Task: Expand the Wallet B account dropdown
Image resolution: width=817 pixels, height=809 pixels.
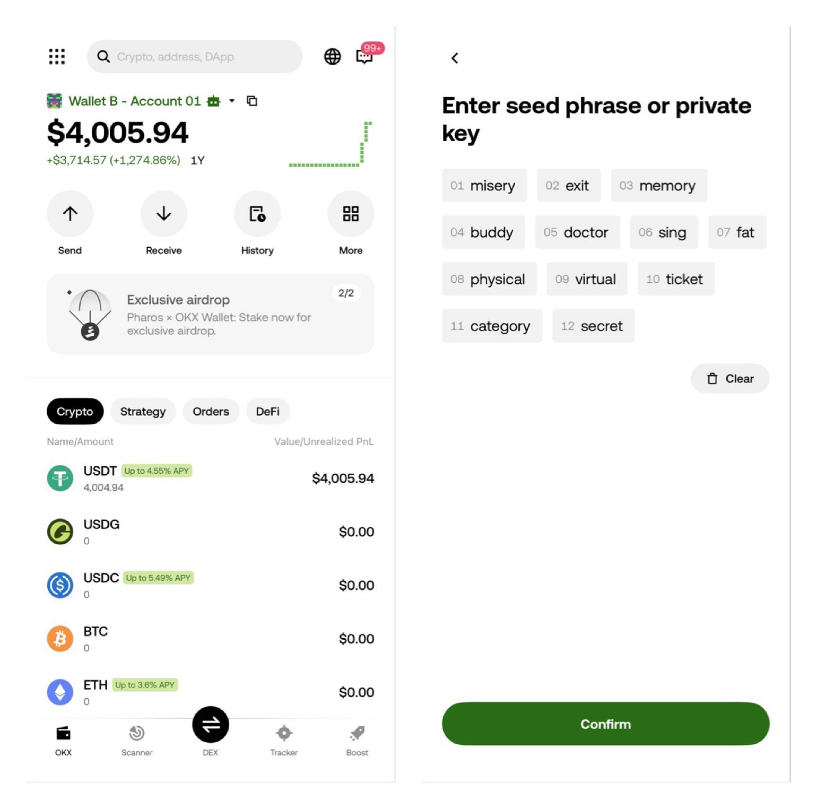Action: pos(232,101)
